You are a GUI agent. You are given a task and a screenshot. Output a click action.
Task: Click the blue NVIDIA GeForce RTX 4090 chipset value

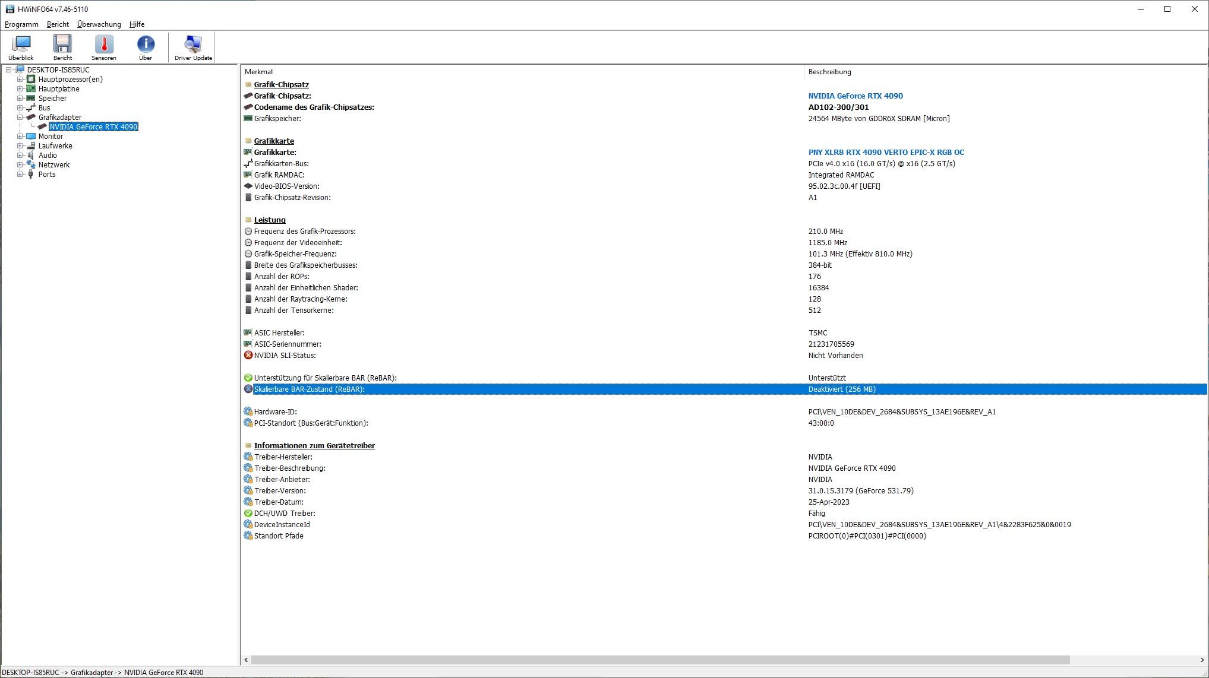tap(856, 96)
